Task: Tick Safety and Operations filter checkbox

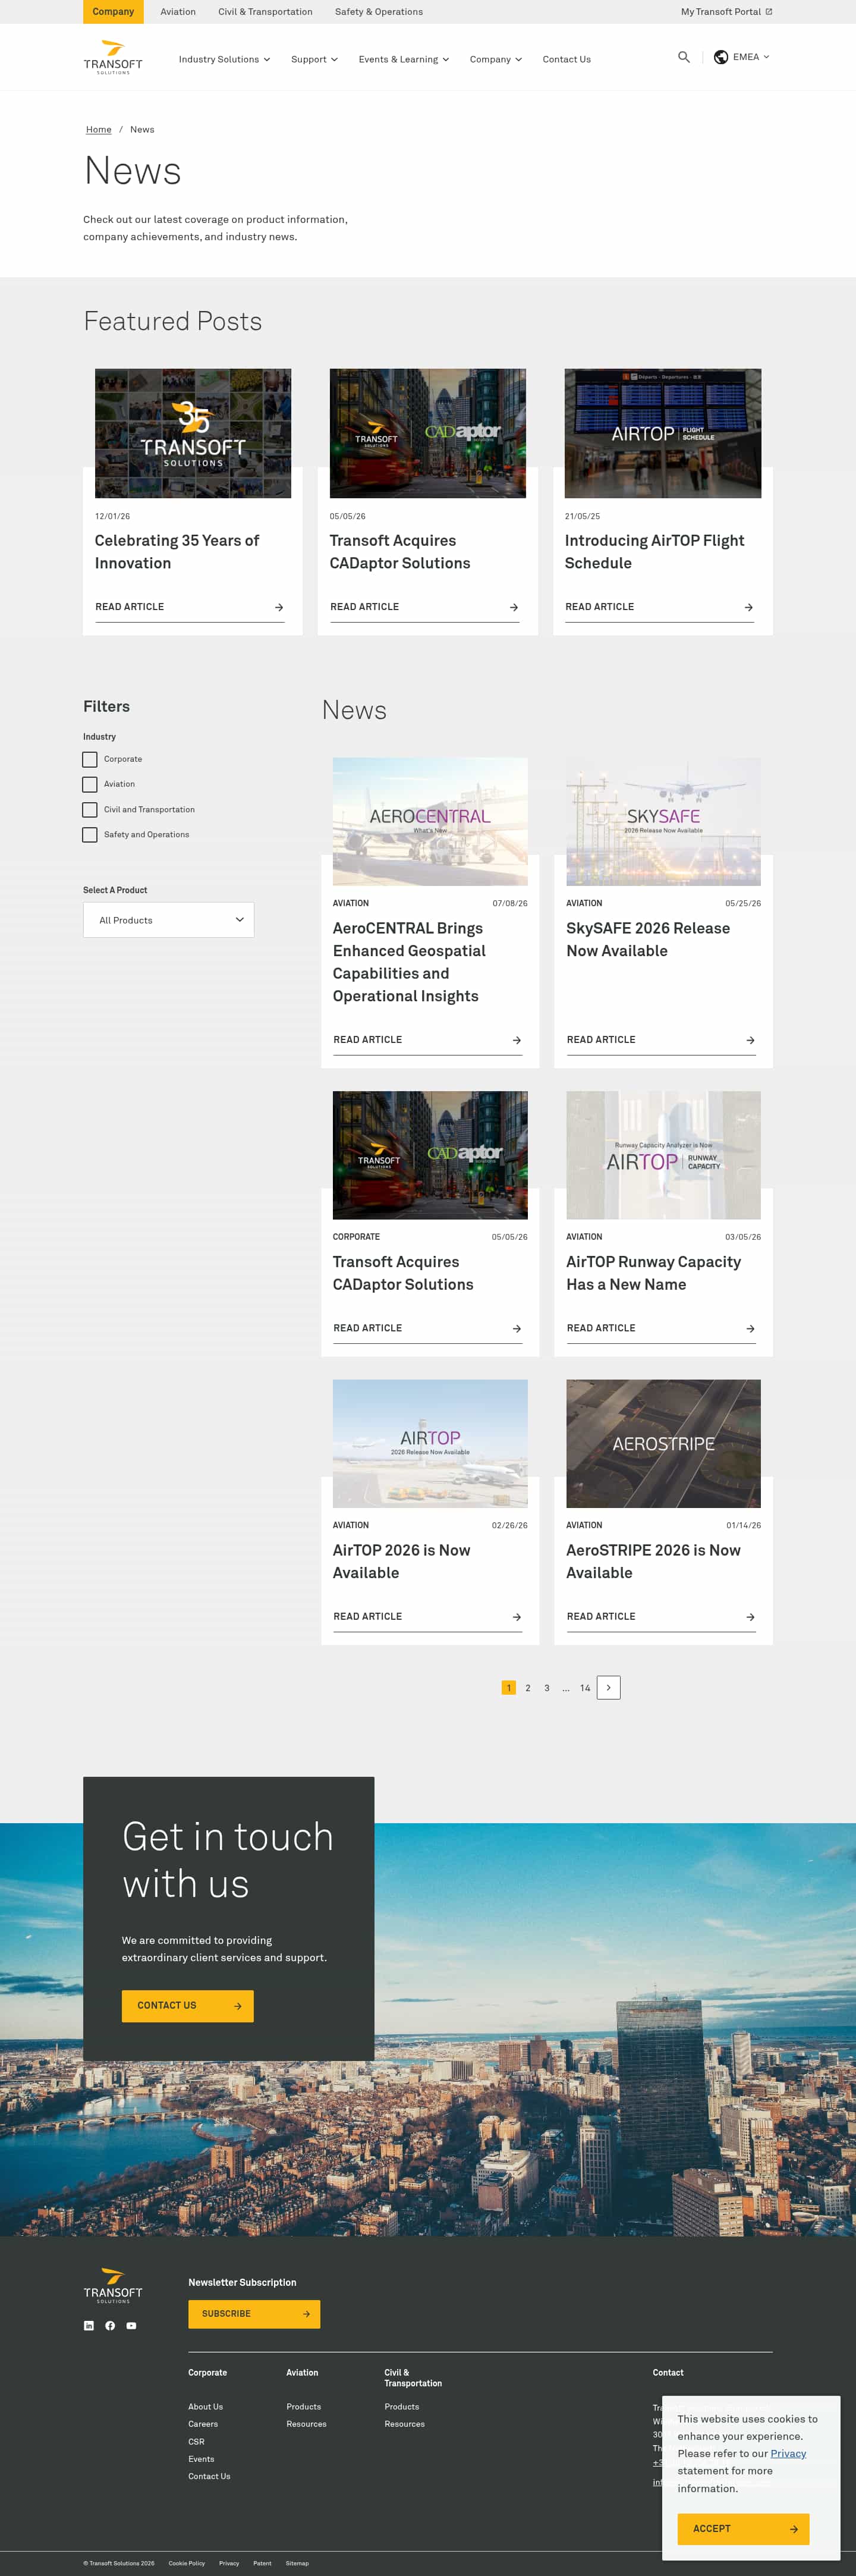Action: click(90, 834)
